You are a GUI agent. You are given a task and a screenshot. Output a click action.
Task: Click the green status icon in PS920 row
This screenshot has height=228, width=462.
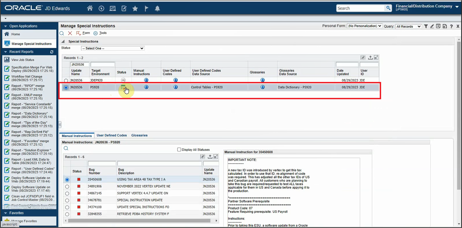pyautogui.click(x=123, y=87)
